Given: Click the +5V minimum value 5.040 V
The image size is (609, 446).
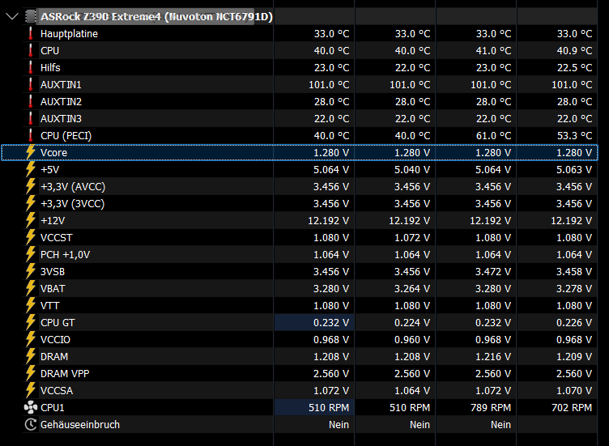Looking at the screenshot, I should (x=412, y=170).
